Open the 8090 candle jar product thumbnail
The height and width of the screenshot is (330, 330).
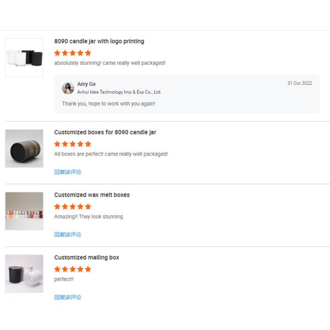click(x=24, y=57)
